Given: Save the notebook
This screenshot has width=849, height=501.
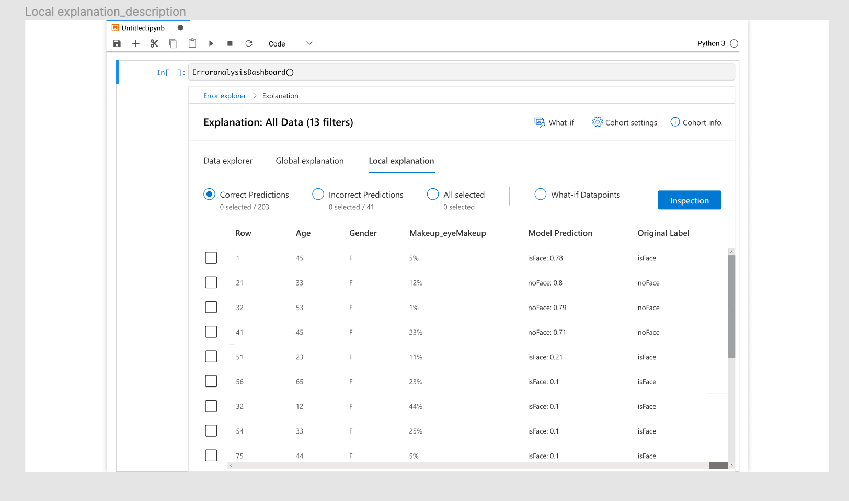Looking at the screenshot, I should click(x=117, y=43).
